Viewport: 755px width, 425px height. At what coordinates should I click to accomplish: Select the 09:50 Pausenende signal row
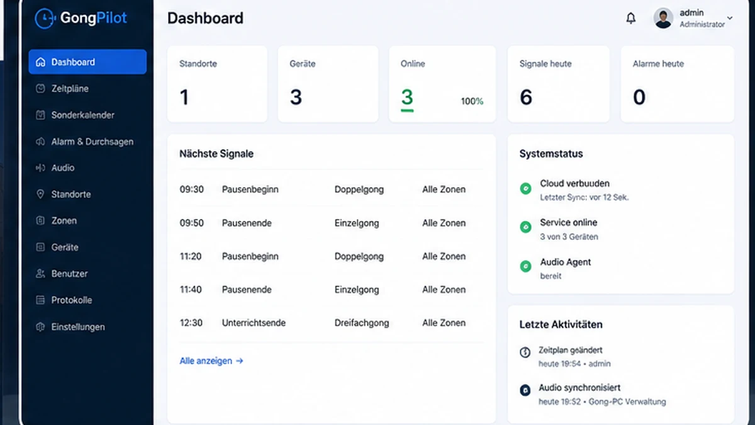click(331, 223)
